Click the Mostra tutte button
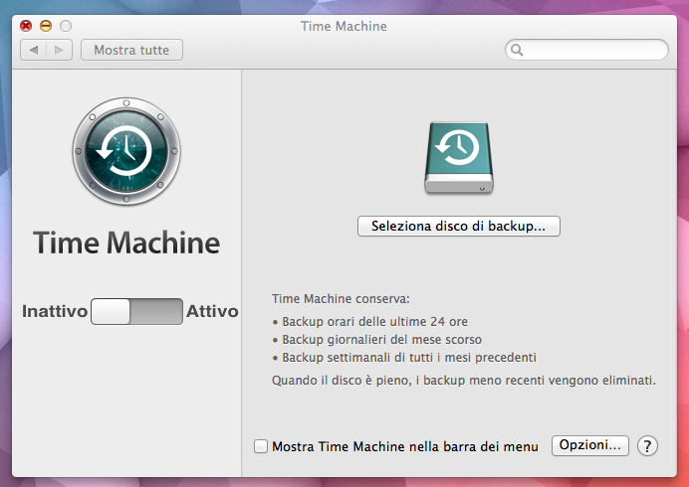The height and width of the screenshot is (487, 689). pyautogui.click(x=131, y=50)
